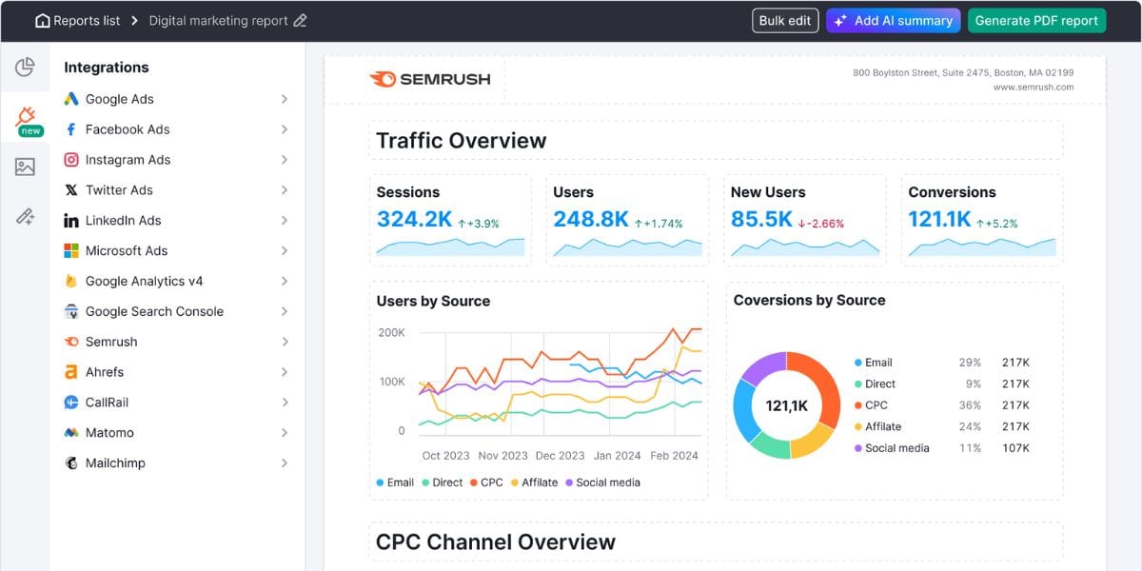Click the Direct 9% row in legend
The width and height of the screenshot is (1142, 571).
click(942, 384)
